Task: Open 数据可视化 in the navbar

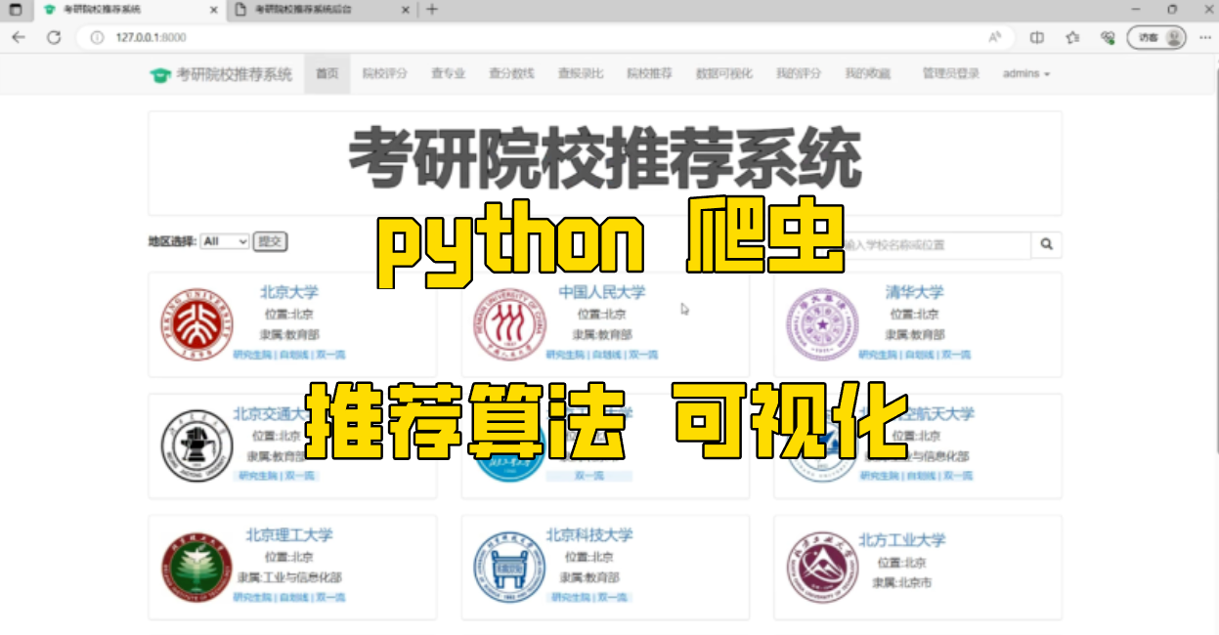Action: coord(724,74)
